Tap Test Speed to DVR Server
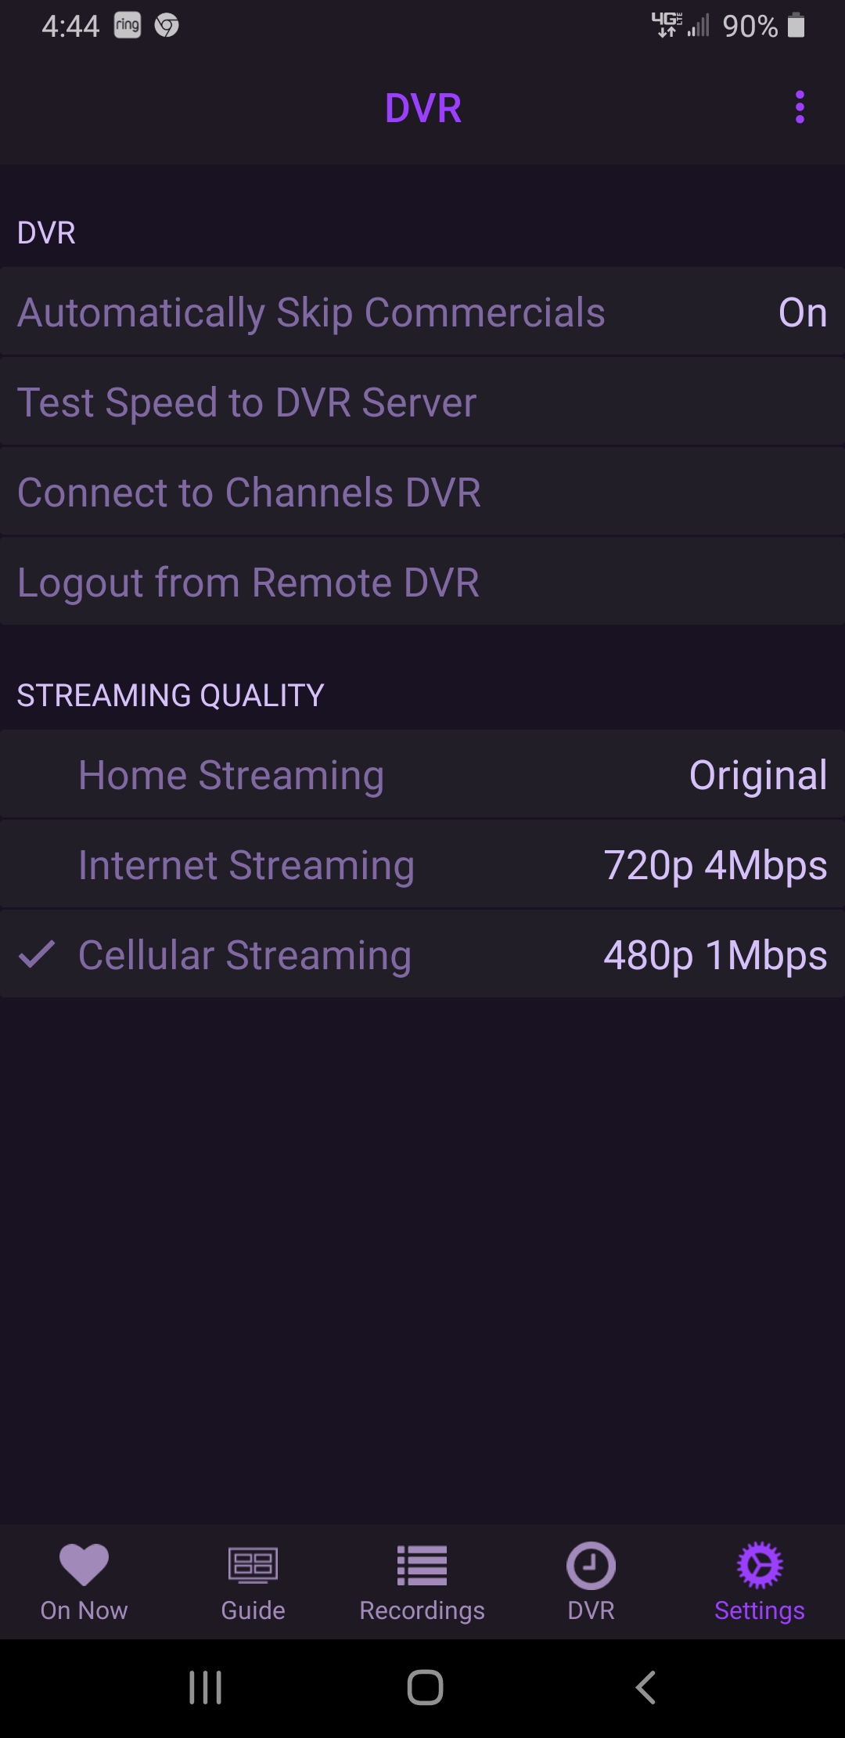845x1738 pixels. click(x=247, y=402)
